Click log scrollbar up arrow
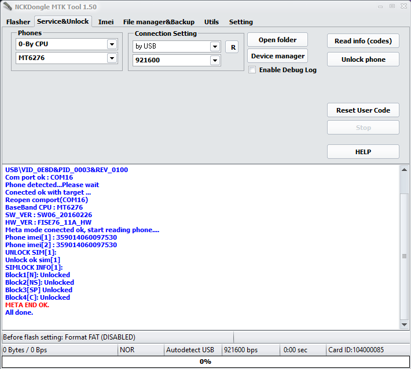Viewport: 411px width, 369px height. [404, 170]
